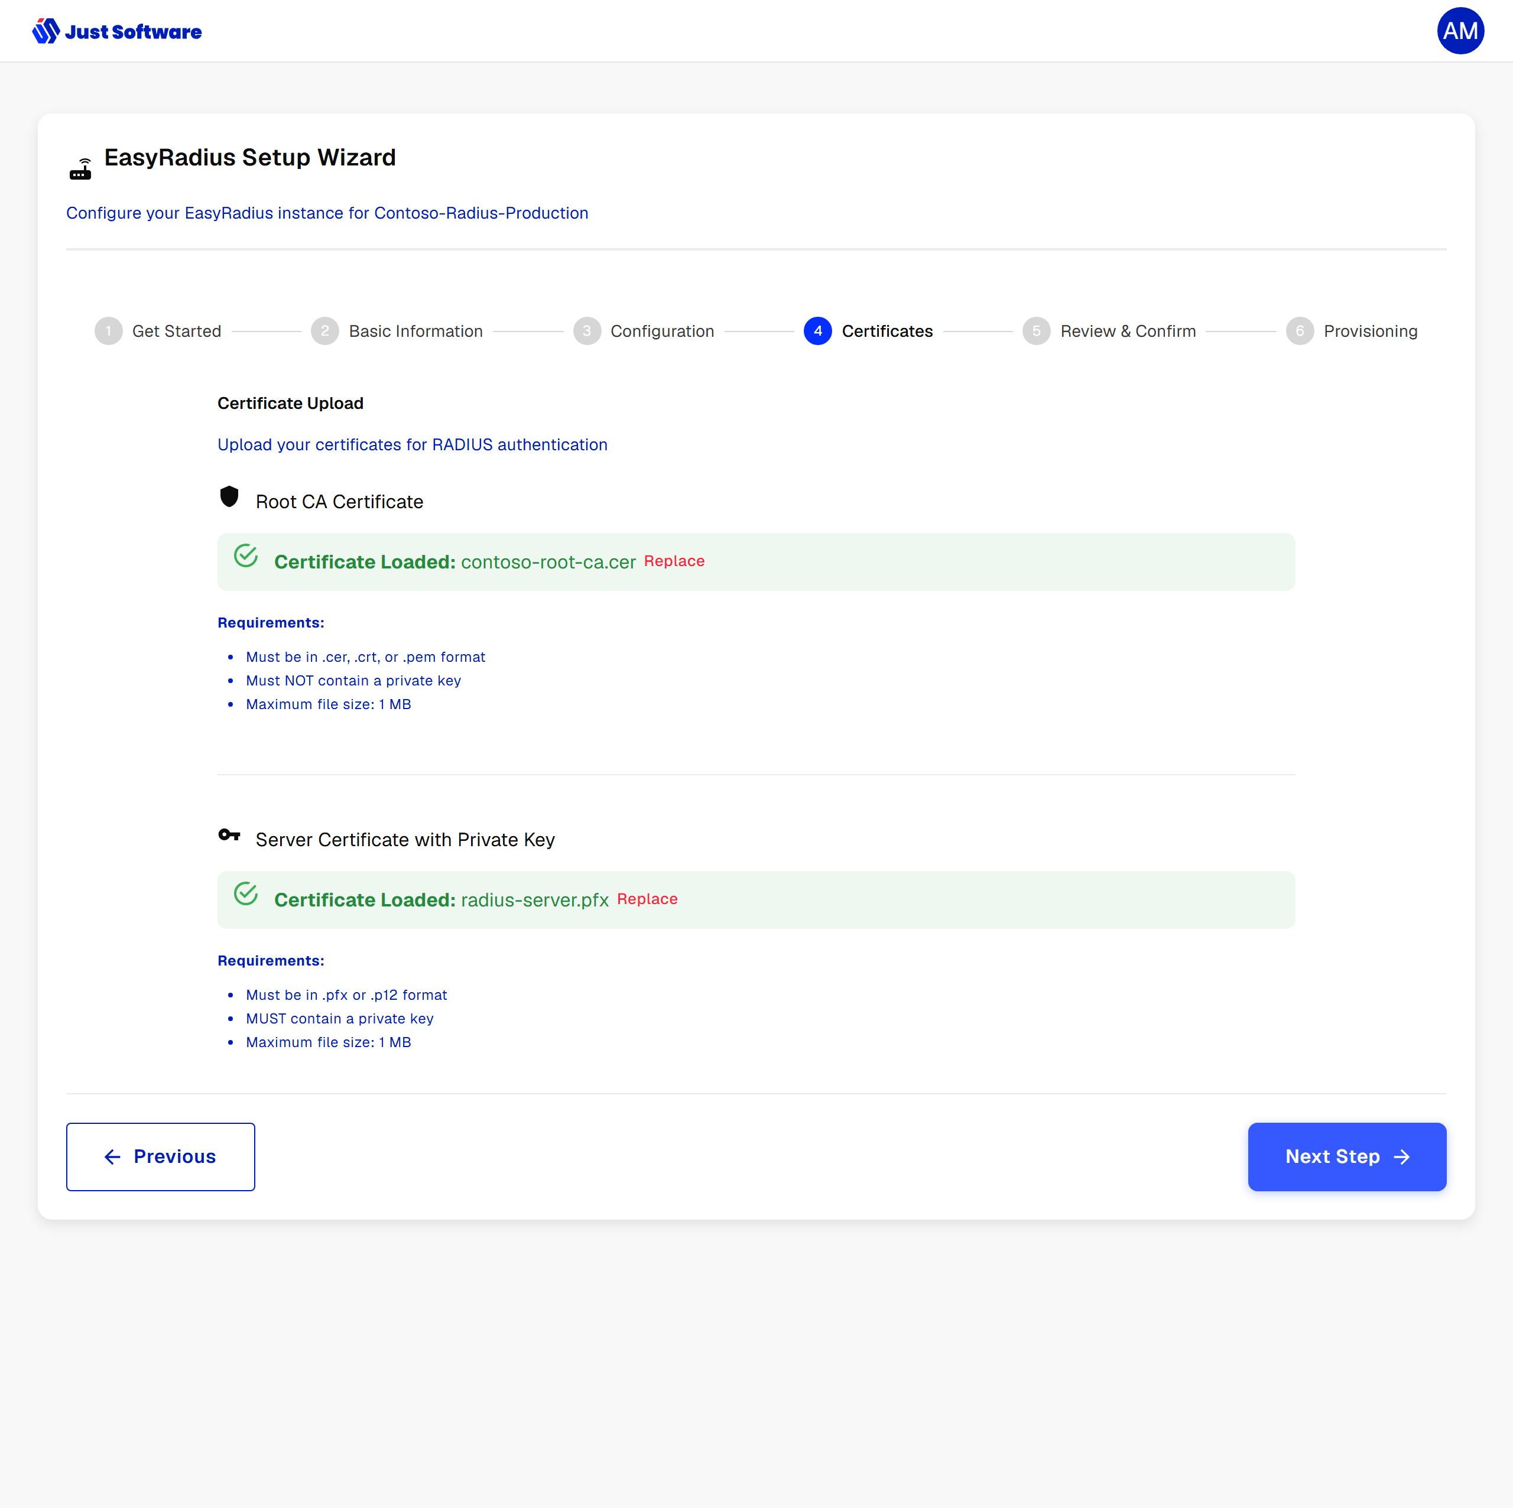Click the key icon next to Server Certificate
This screenshot has width=1513, height=1508.
coord(229,834)
